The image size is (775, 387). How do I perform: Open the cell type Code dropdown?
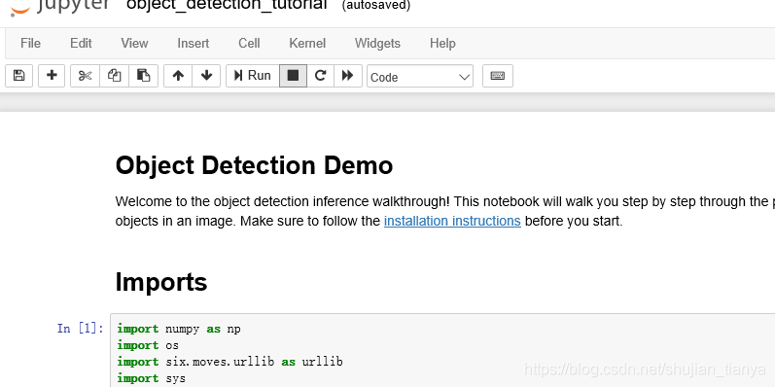coord(420,77)
